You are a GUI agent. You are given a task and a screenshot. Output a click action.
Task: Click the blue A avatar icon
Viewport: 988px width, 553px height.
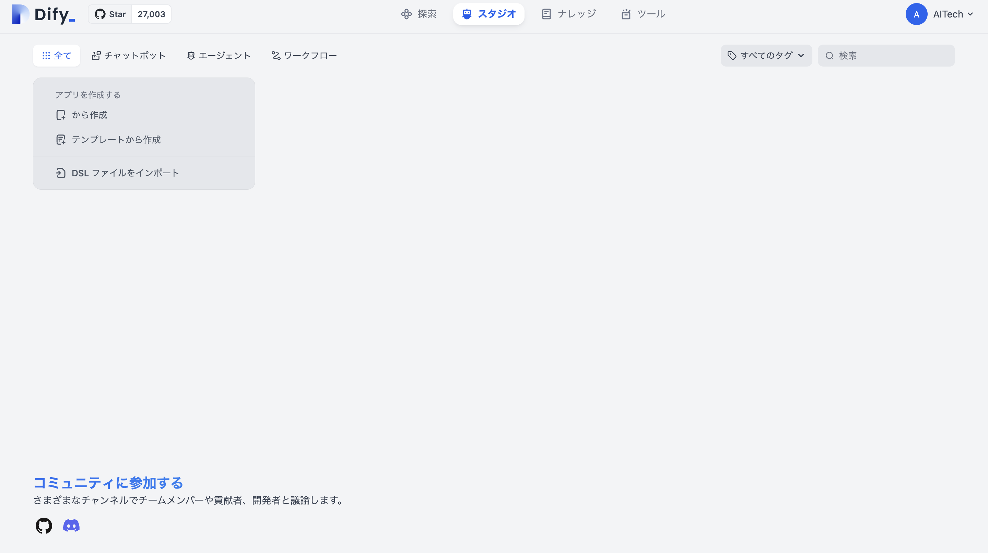[x=916, y=14]
